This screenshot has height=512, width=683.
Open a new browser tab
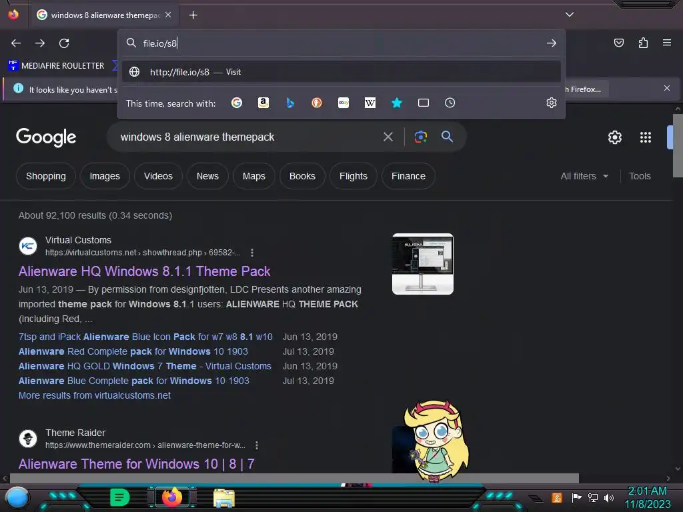[193, 15]
